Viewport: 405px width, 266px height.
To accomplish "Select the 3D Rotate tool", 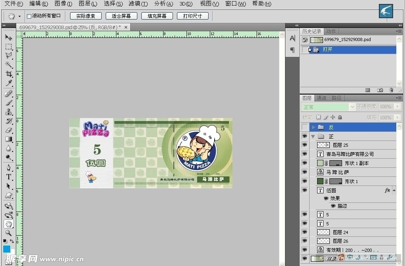I will pyautogui.click(x=9, y=206).
